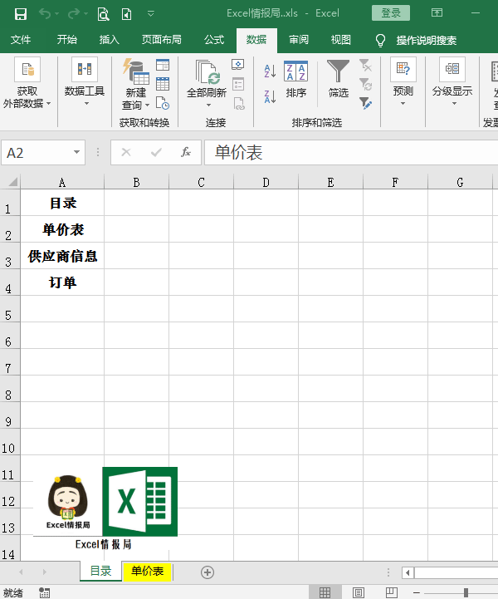Switch to the 目录 sheet tab
The width and height of the screenshot is (498, 599).
pos(100,571)
